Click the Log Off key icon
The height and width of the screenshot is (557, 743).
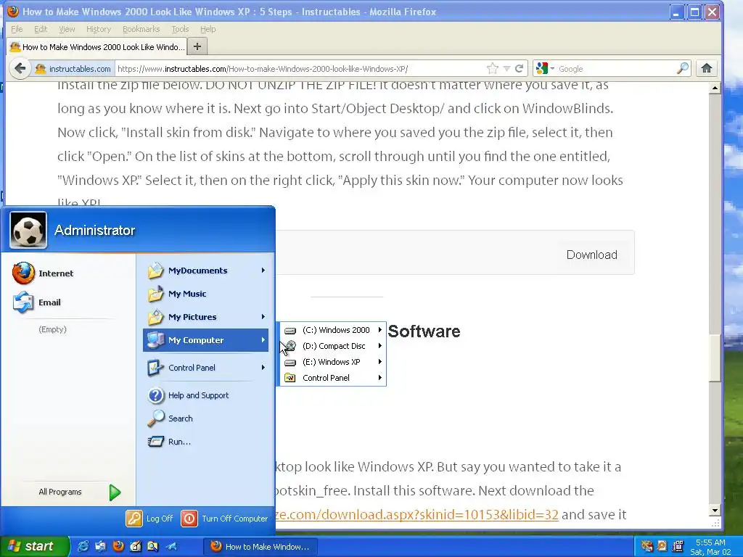coord(134,519)
